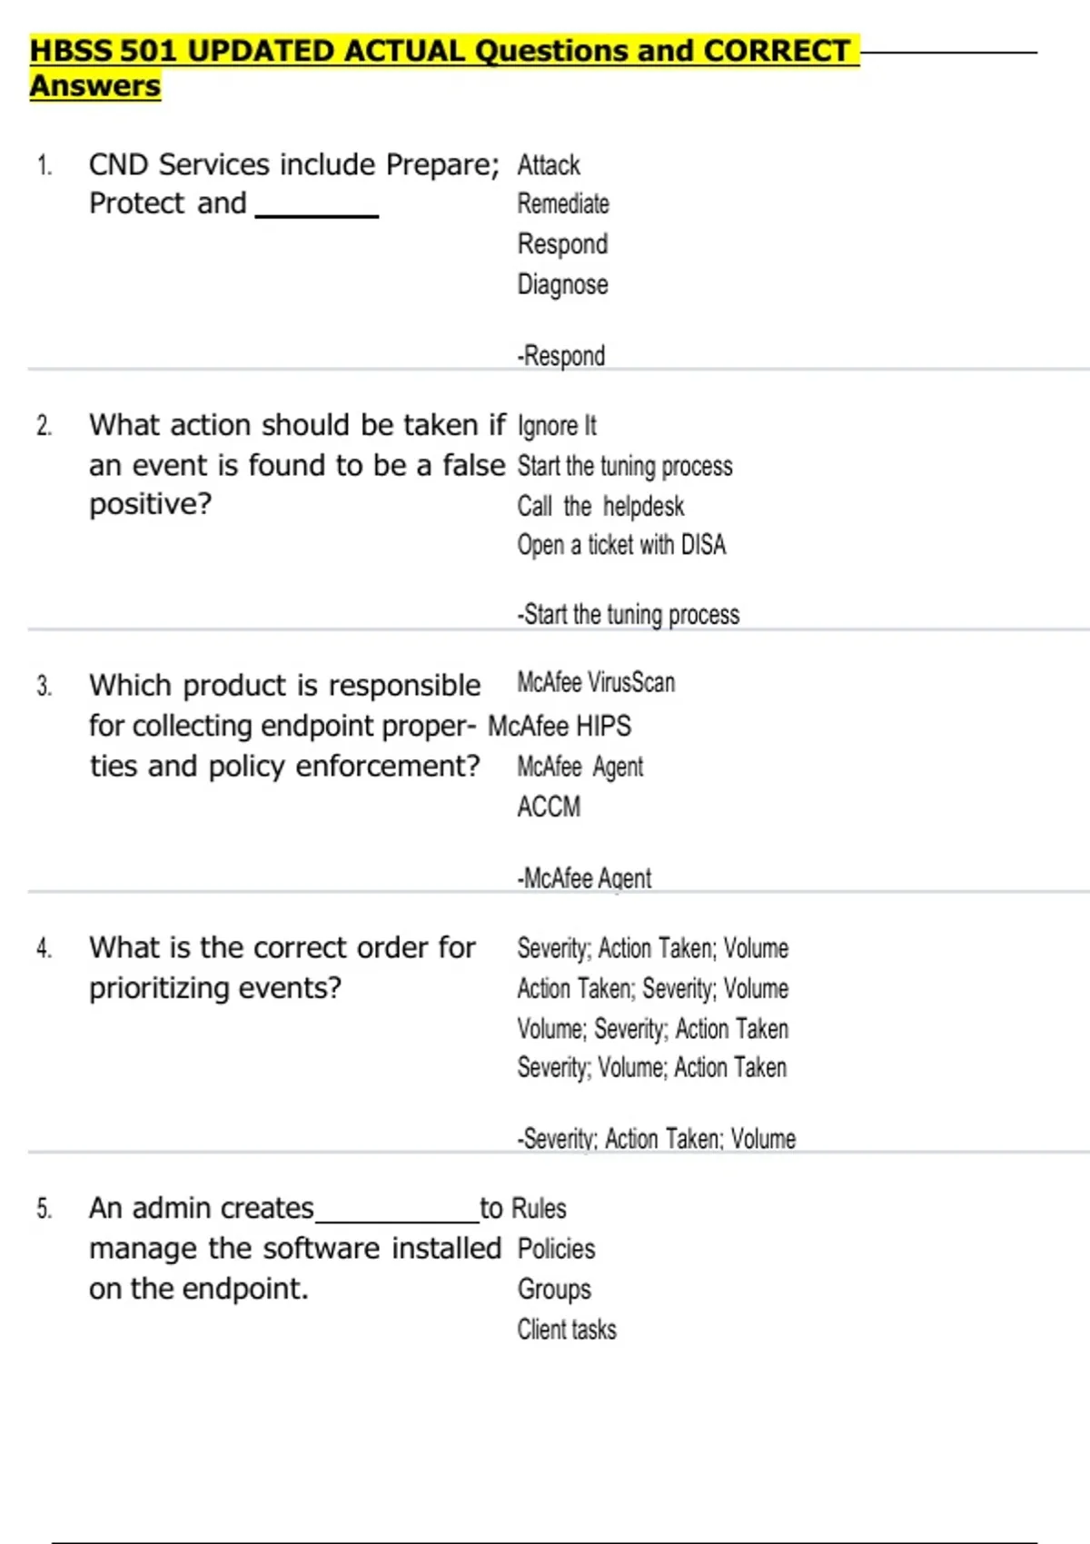The width and height of the screenshot is (1090, 1544).
Task: Click the 'Client tasks' answer choice
Action: 567,1330
